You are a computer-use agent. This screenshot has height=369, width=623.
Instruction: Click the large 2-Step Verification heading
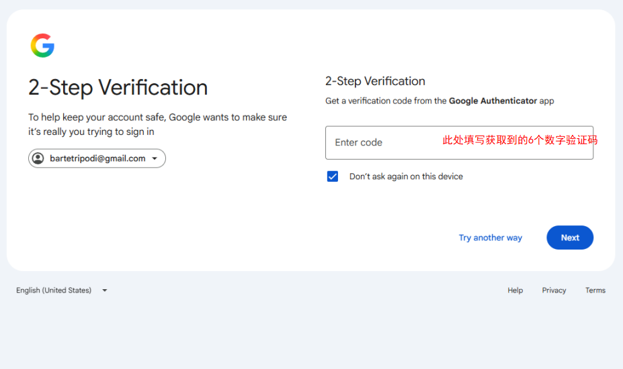coord(118,88)
